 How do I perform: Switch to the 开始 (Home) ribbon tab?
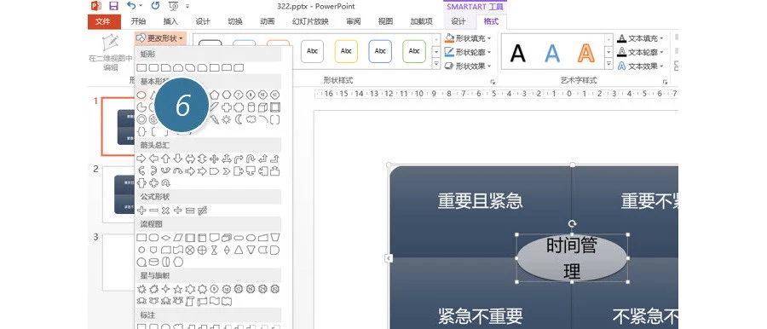(138, 21)
